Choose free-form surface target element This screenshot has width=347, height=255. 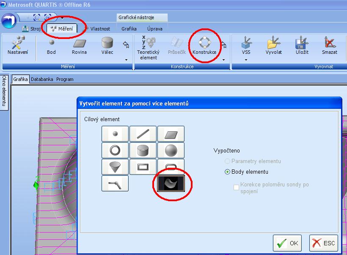coord(171,183)
